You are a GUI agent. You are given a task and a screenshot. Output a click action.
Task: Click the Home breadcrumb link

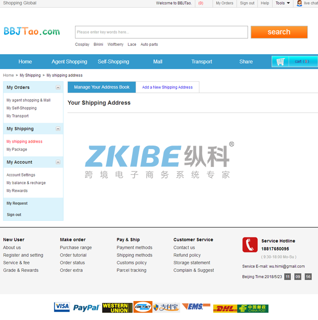pos(8,75)
